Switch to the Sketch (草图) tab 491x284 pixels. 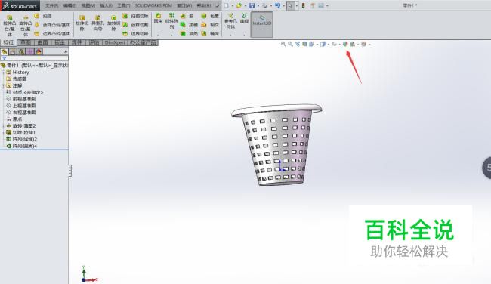pyautogui.click(x=26, y=42)
